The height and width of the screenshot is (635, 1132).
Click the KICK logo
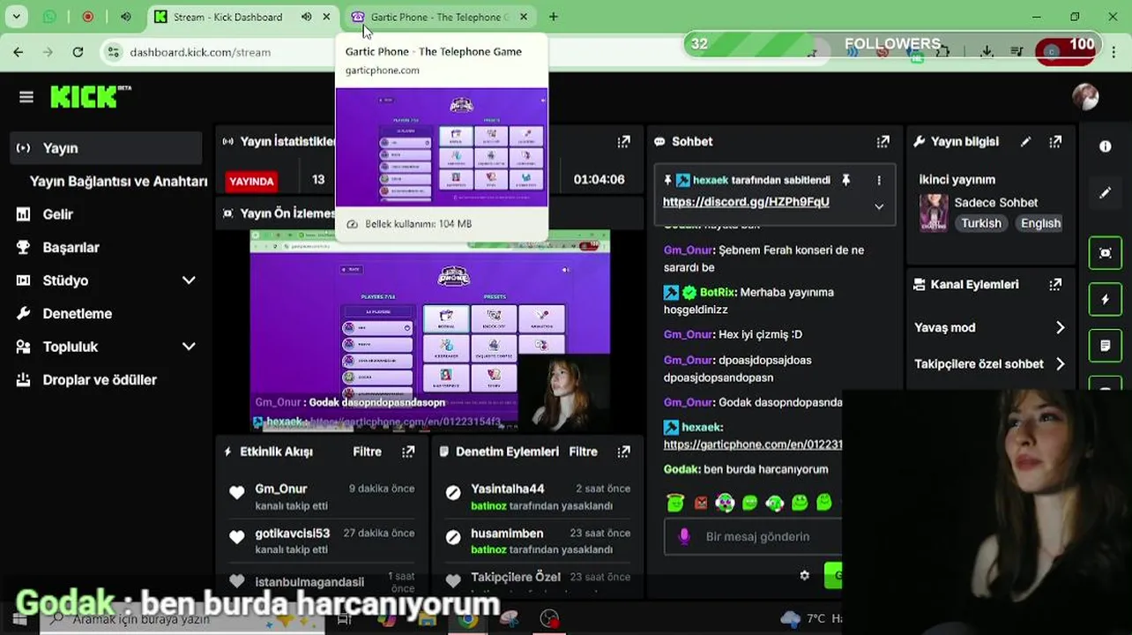[90, 96]
